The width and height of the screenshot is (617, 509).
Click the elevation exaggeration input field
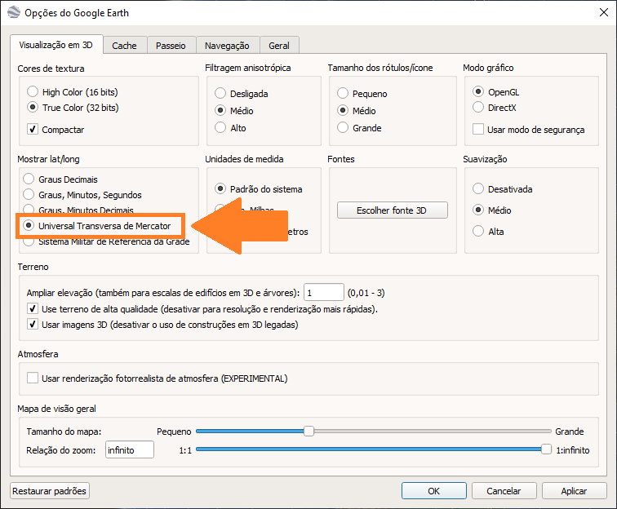(324, 293)
